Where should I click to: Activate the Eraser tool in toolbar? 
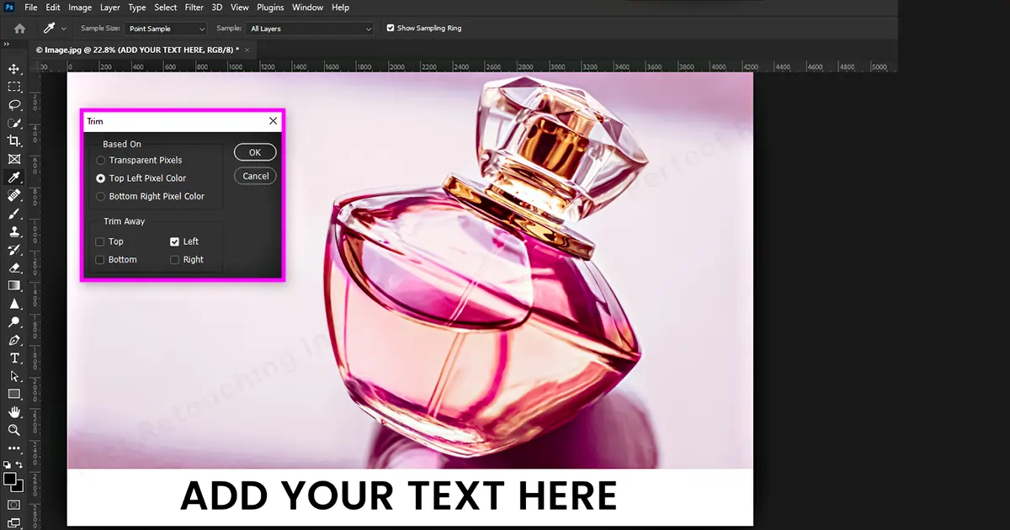[x=14, y=268]
